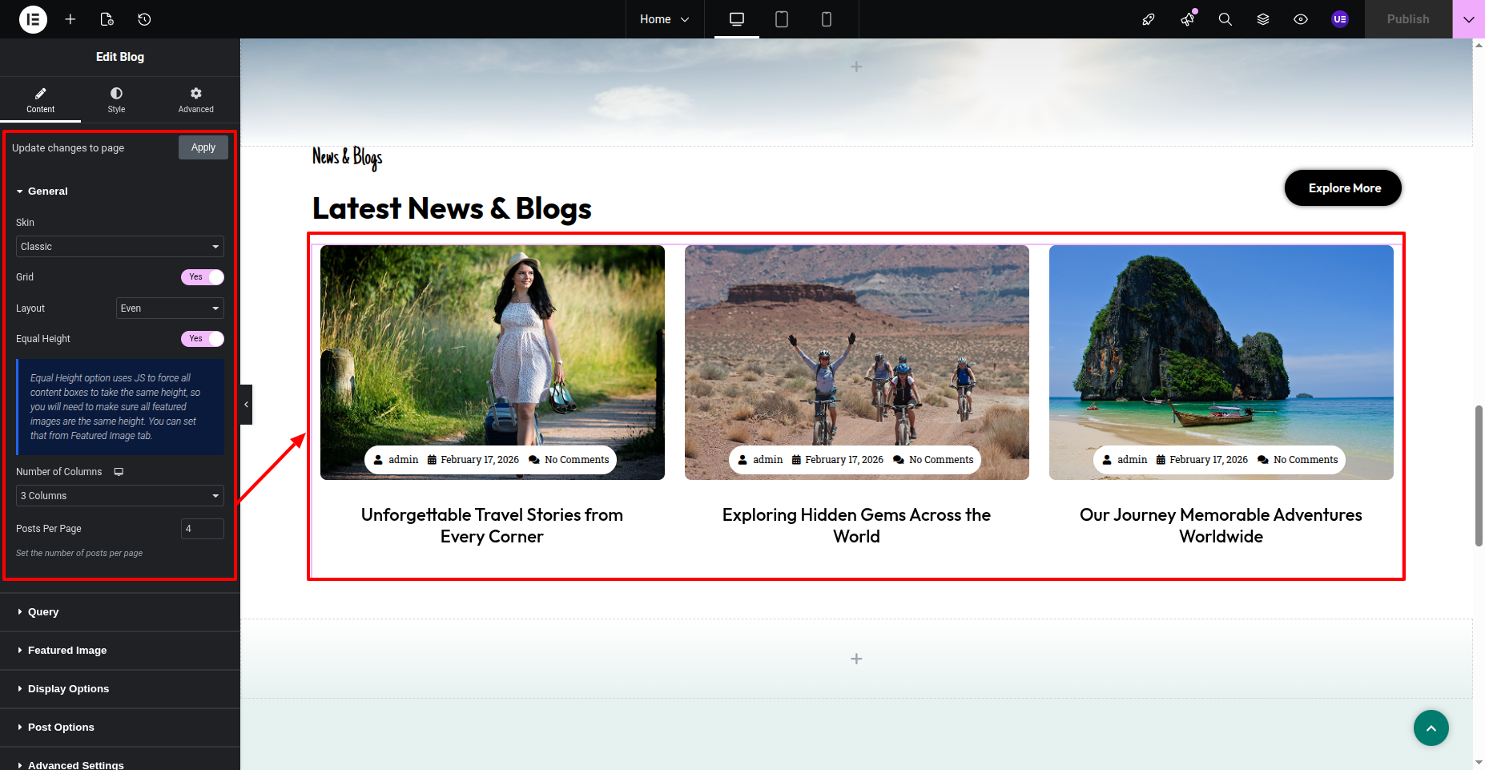Expand the Featured Image section
Screen dimensions: 1485x770
[x=67, y=651]
